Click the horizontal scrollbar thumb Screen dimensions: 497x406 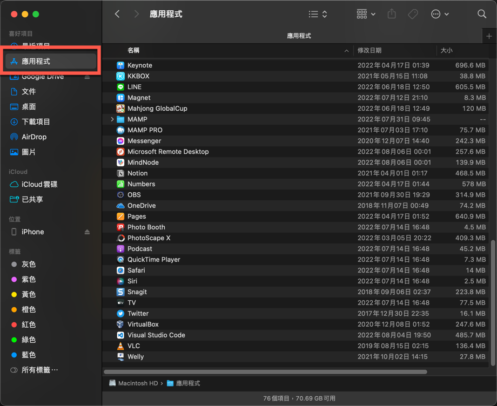tap(265, 372)
